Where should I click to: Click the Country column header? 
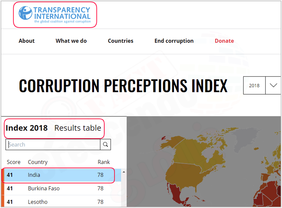point(38,162)
